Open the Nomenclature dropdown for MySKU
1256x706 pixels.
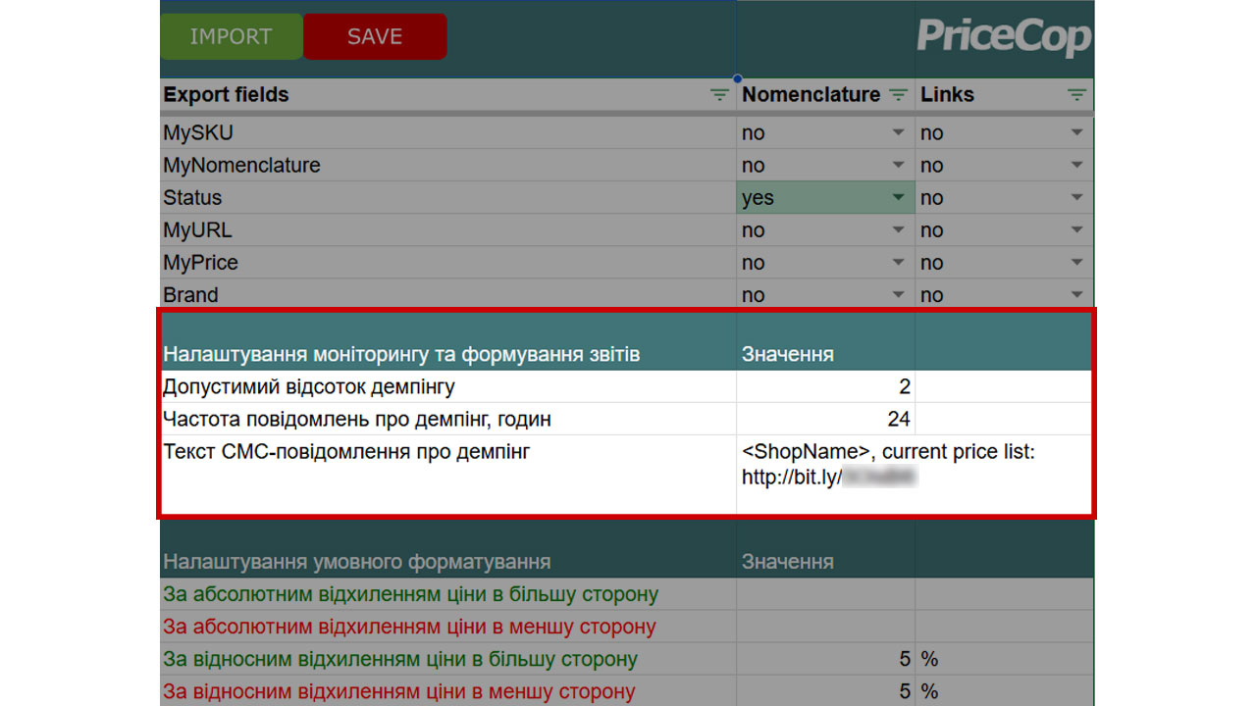point(897,132)
